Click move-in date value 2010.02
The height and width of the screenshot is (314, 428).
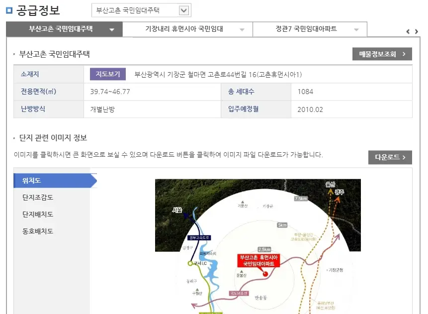310,109
